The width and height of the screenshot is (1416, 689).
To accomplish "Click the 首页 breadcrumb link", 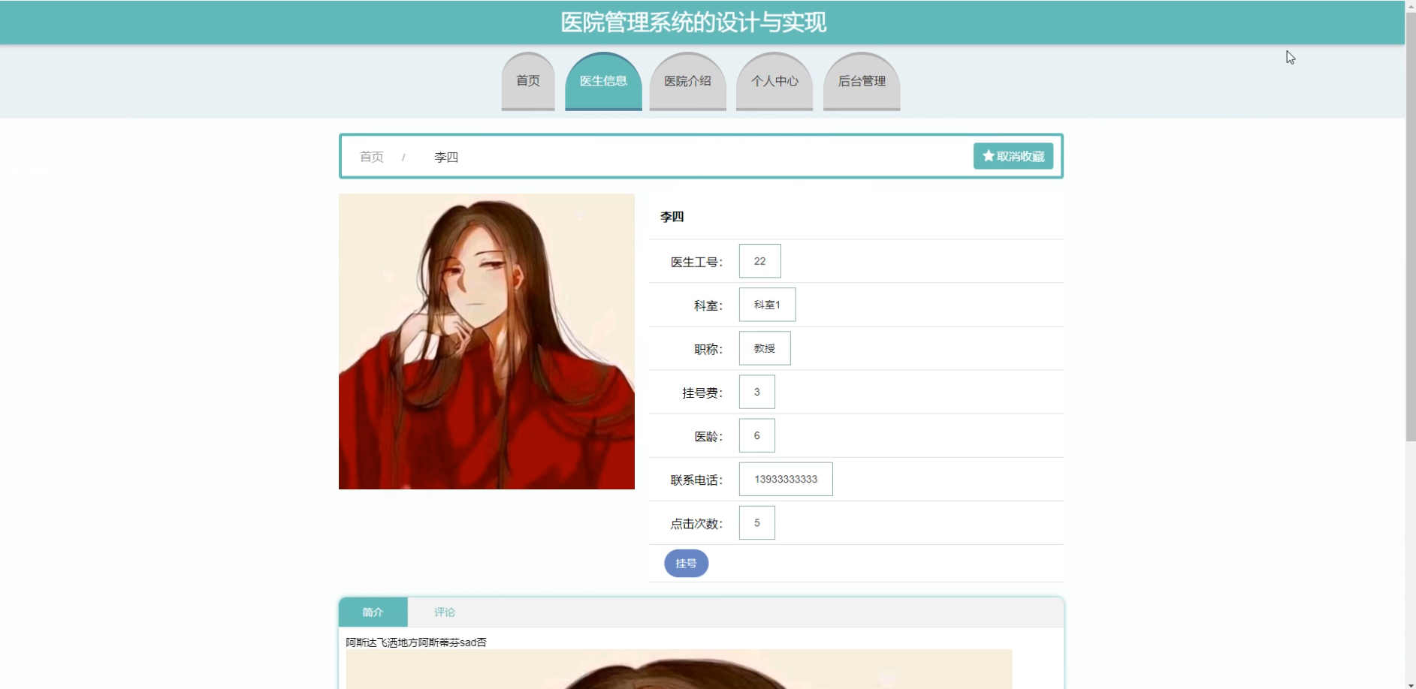I will point(371,157).
